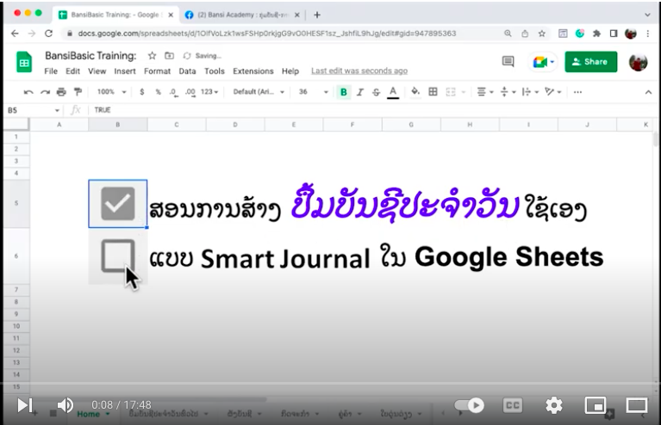Toggle the video autoplay switch
Viewport: 661px width, 425px height.
[469, 405]
